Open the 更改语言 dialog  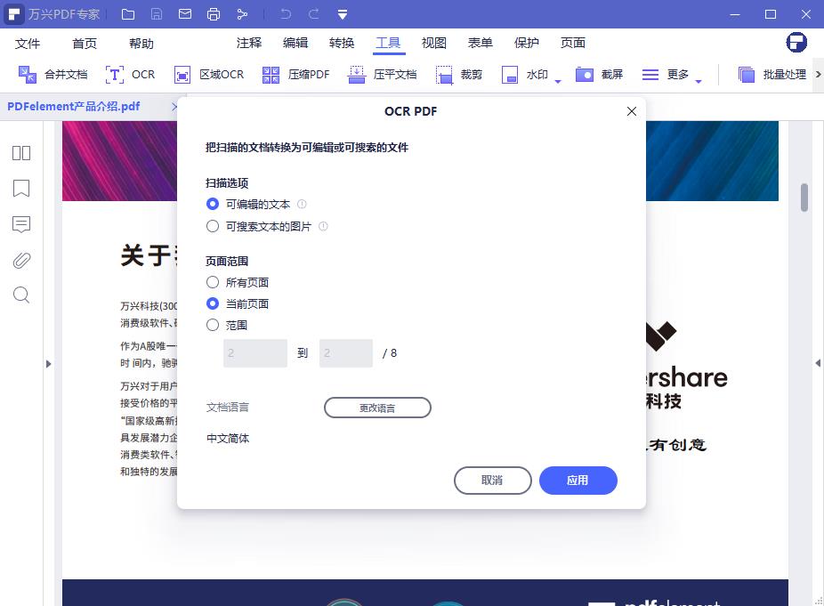pyautogui.click(x=377, y=408)
